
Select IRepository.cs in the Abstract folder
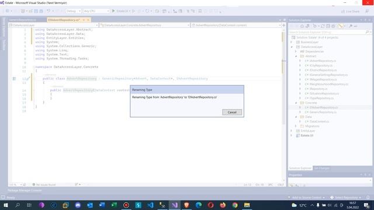tap(318, 89)
